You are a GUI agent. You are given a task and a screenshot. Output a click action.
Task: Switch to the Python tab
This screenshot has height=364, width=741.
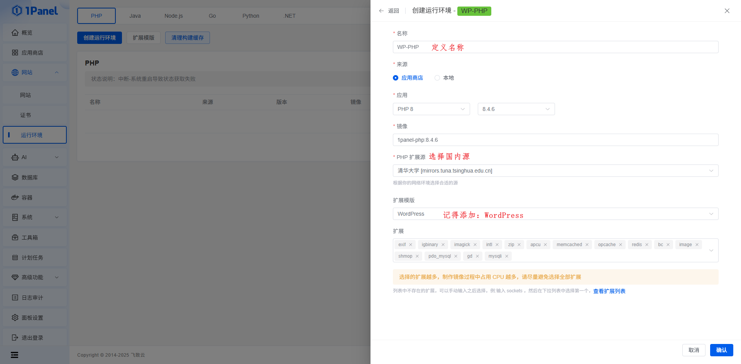[x=251, y=16]
